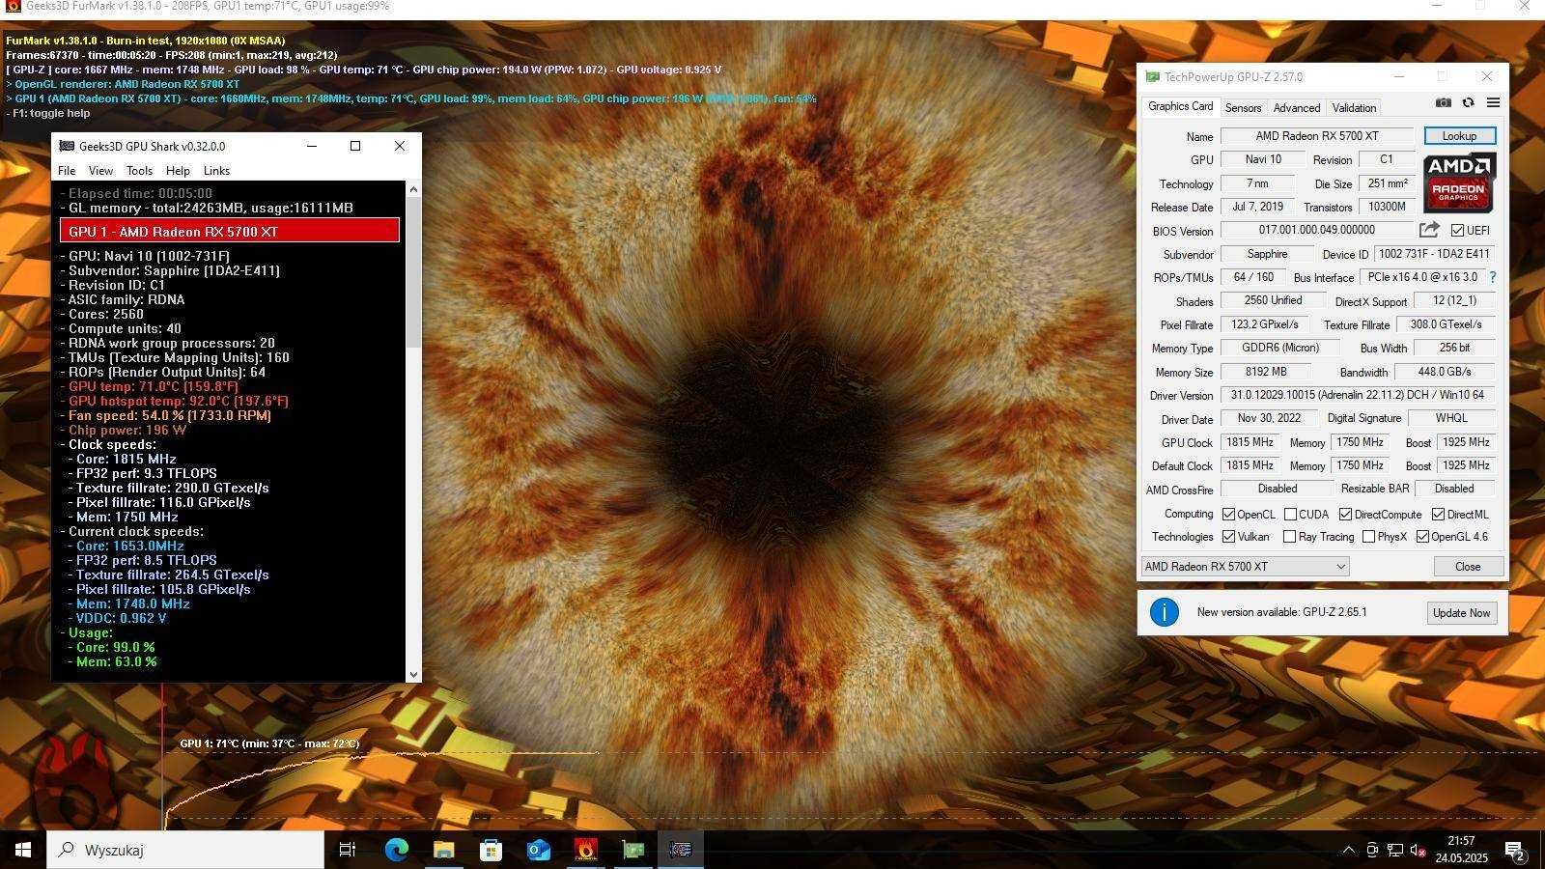Open the Links menu in GPU Shark

click(x=216, y=171)
